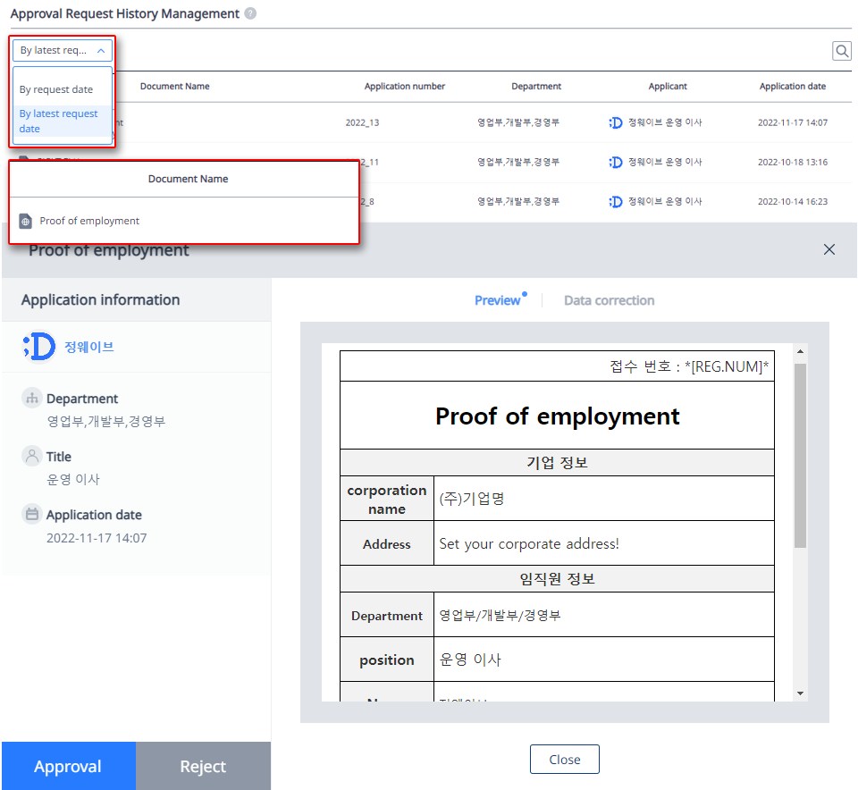The height and width of the screenshot is (790, 858).
Task: Click the blue applicant name link 정웨이브
Action: pos(89,347)
